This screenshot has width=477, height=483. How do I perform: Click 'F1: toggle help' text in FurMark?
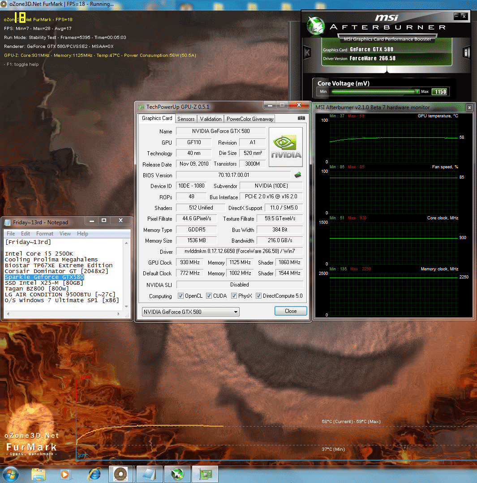[x=23, y=64]
